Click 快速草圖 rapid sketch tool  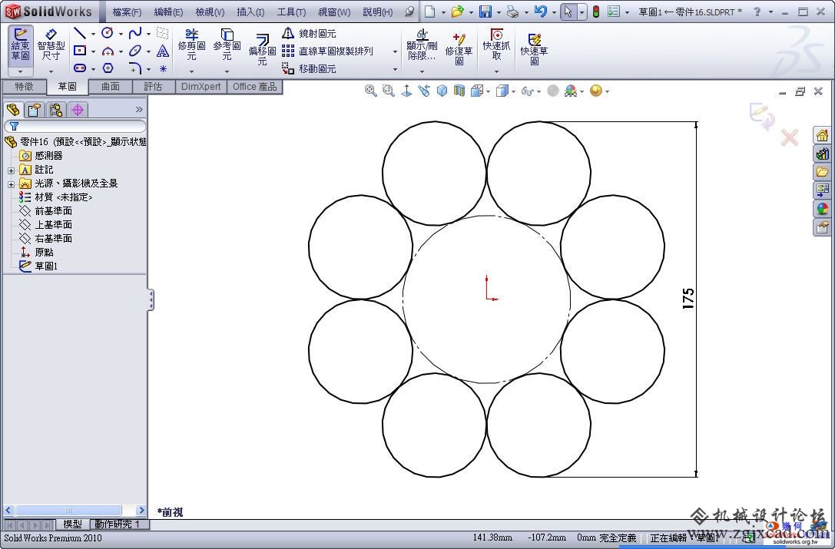[x=534, y=48]
